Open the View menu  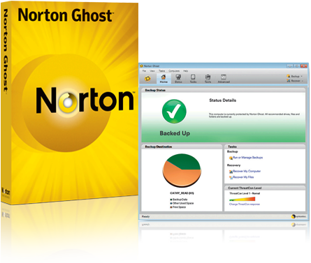point(152,71)
